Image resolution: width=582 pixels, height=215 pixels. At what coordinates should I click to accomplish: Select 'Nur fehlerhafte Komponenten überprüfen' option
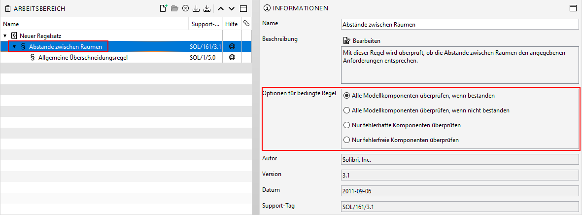click(402, 125)
